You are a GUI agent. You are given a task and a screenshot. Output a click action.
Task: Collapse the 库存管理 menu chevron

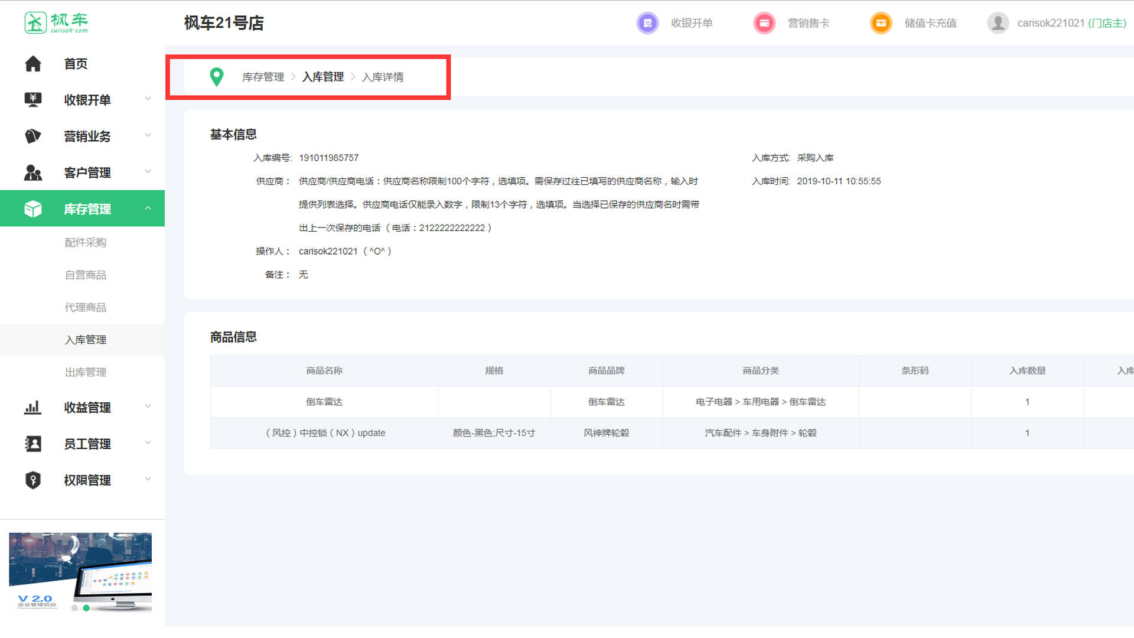point(148,208)
